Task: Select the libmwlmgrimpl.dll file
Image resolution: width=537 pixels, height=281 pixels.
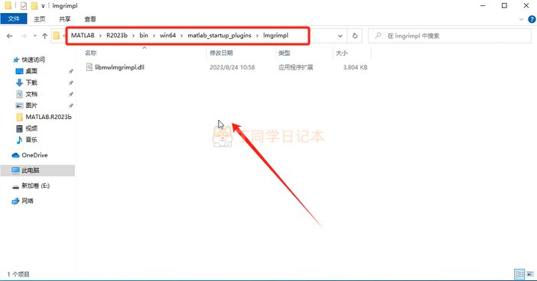Action: pyautogui.click(x=119, y=67)
